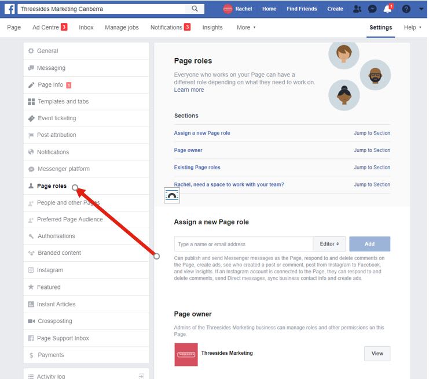Image resolution: width=429 pixels, height=382 pixels.
Task: Click the Crossposting video camera icon
Action: (x=31, y=322)
